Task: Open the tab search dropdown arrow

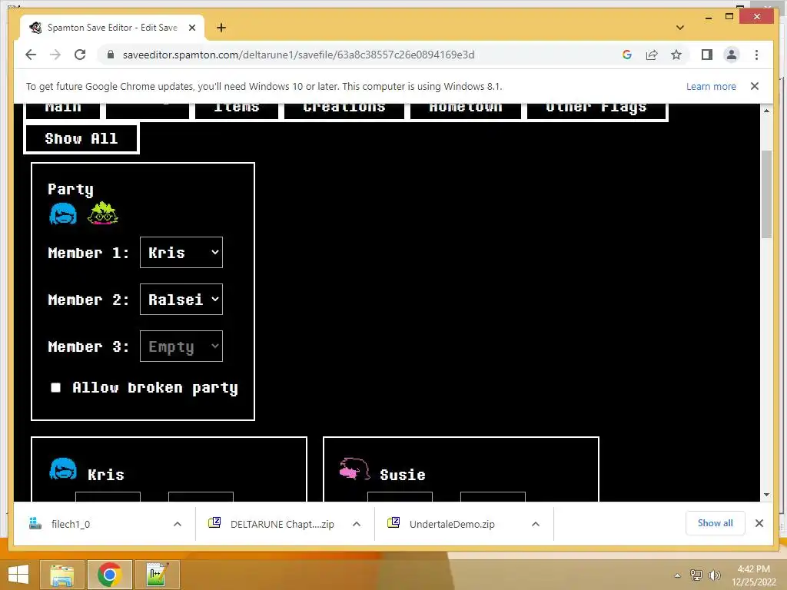Action: 680,28
